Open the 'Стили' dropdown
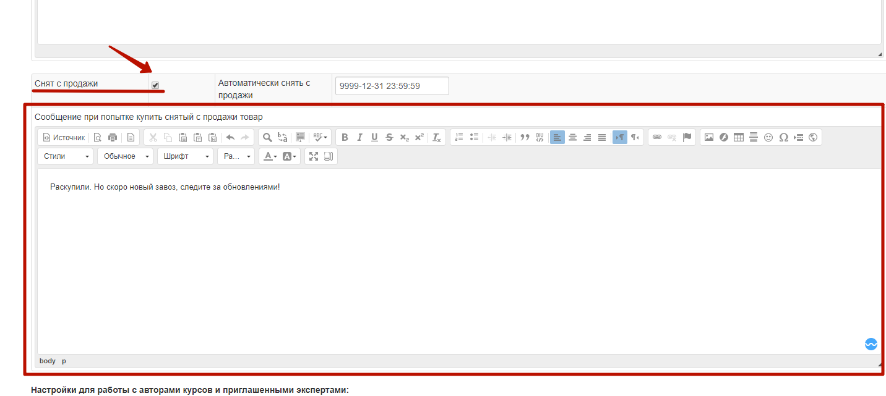 [66, 156]
